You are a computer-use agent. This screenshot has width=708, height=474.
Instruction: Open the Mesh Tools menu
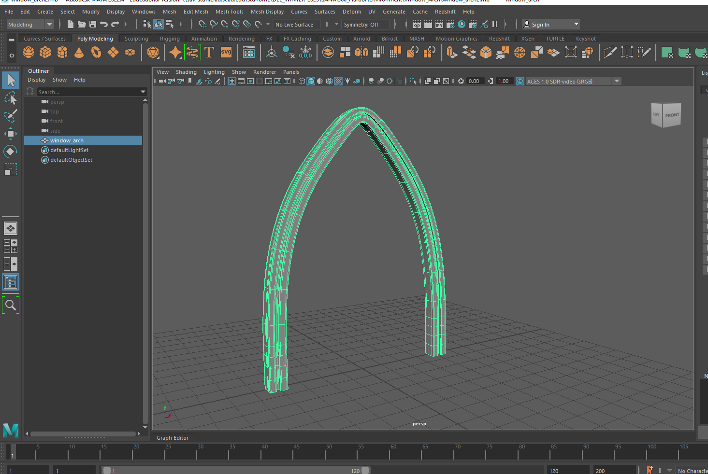coord(229,12)
